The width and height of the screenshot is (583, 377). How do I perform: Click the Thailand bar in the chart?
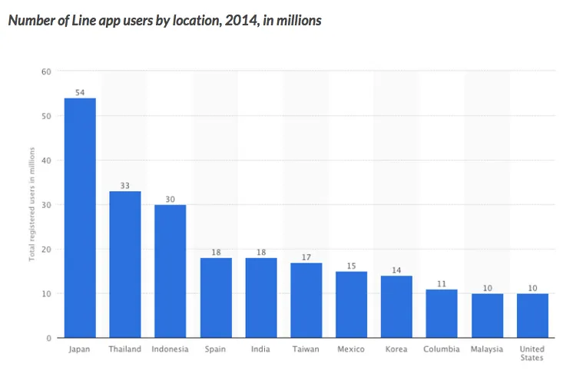click(x=125, y=264)
